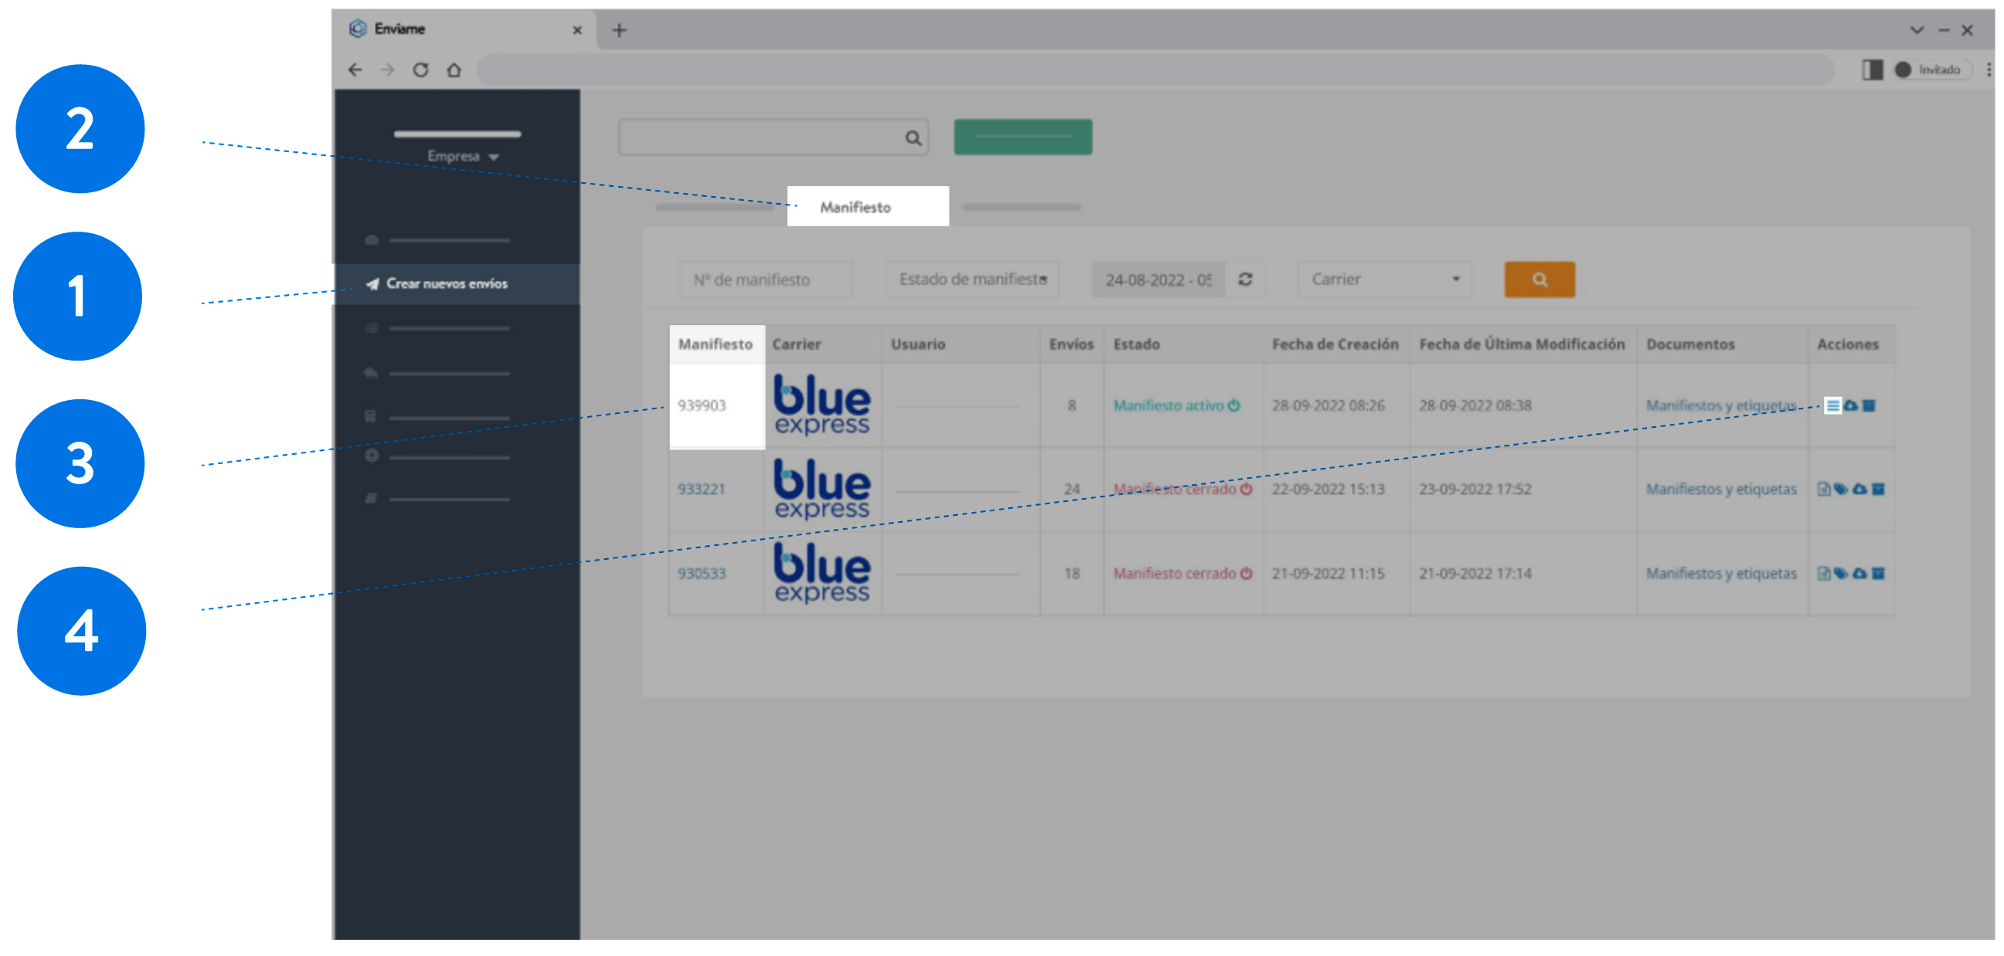Image resolution: width=2004 pixels, height=956 pixels.
Task: Open the Estado de manifiesto dropdown
Action: [973, 280]
